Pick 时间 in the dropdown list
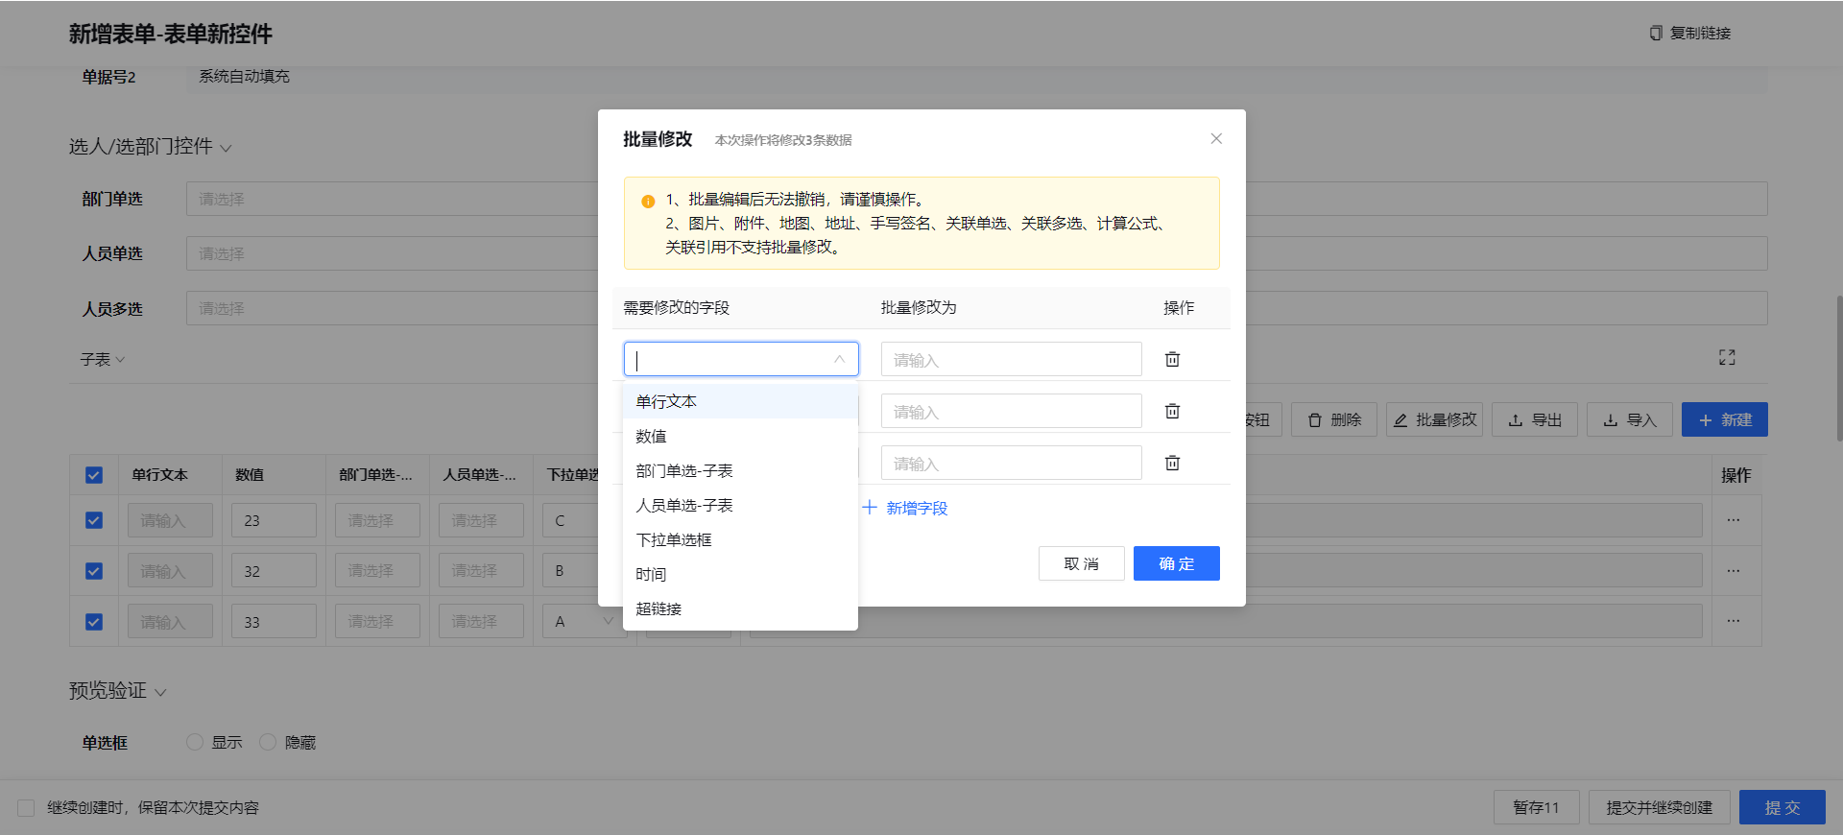The image size is (1843, 835). (740, 574)
